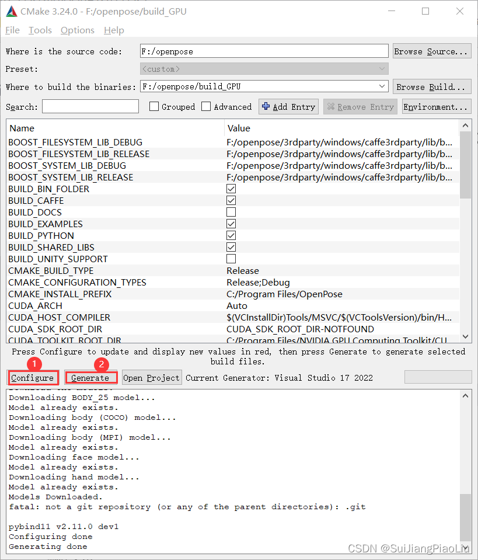
Task: Click the Value column header
Action: pyautogui.click(x=342, y=128)
